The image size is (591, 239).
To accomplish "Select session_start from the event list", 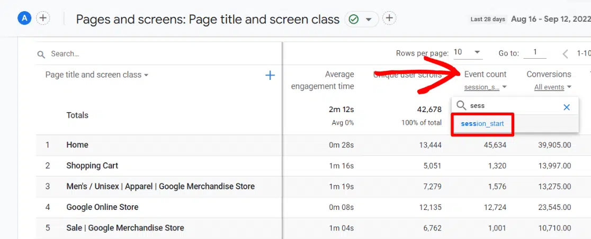I will pos(482,124).
